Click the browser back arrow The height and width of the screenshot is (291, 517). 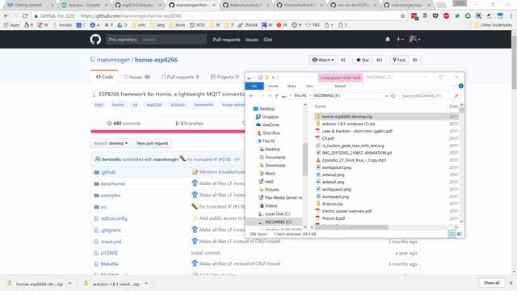click(x=6, y=16)
